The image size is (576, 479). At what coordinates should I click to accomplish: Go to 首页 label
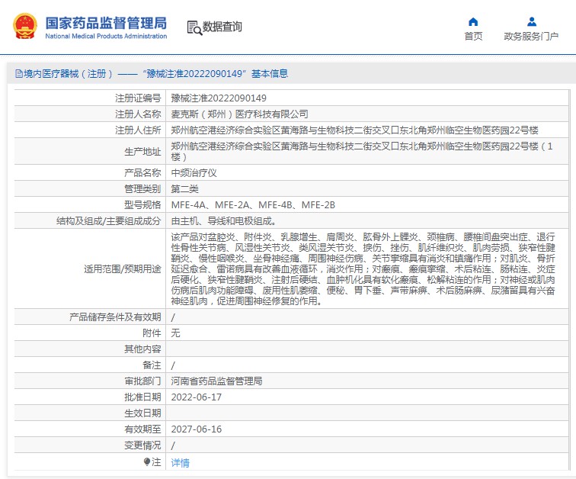pos(473,36)
